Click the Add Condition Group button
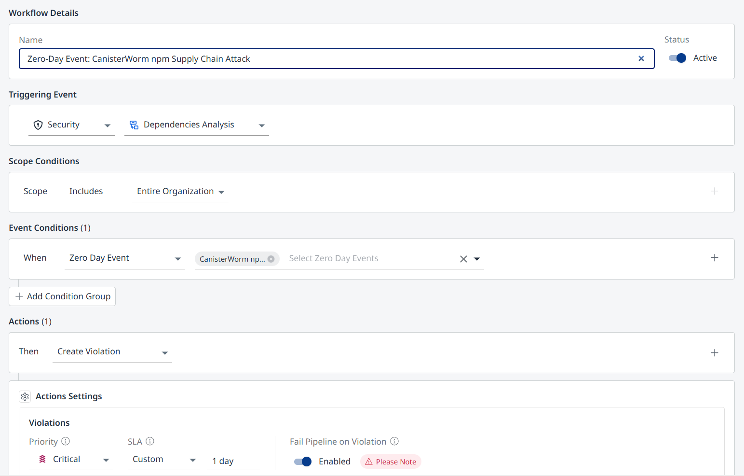744x476 pixels. pos(62,296)
